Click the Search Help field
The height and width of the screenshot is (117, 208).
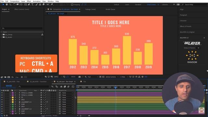coord(194,5)
